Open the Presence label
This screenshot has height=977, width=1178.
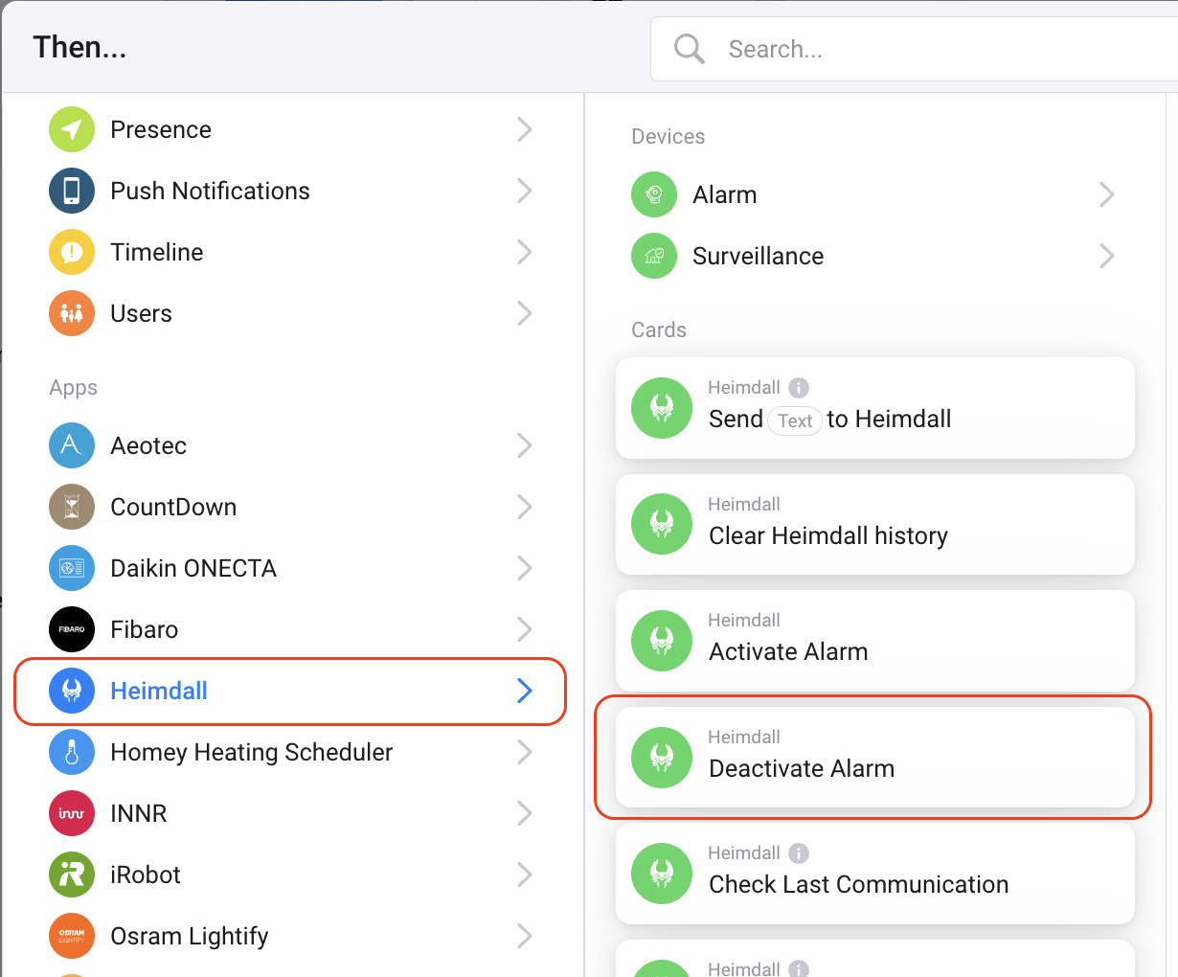161,129
